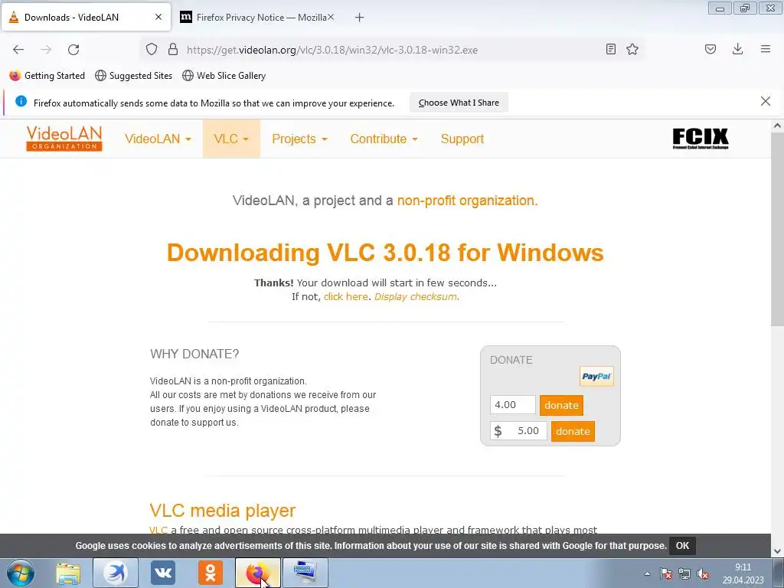The width and height of the screenshot is (784, 588).
Task: Open tracking protection shield info
Action: point(152,50)
